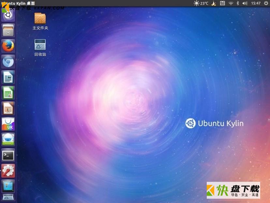
Task: Open the weather indicator showing 23°C
Action: [x=201, y=3]
